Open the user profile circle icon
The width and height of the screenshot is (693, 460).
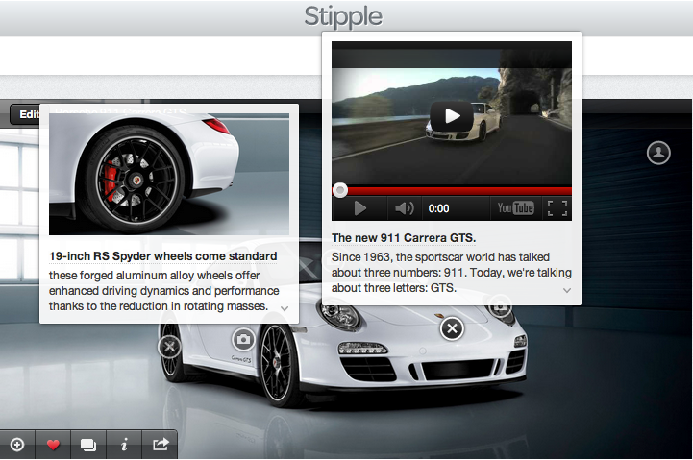coord(658,153)
